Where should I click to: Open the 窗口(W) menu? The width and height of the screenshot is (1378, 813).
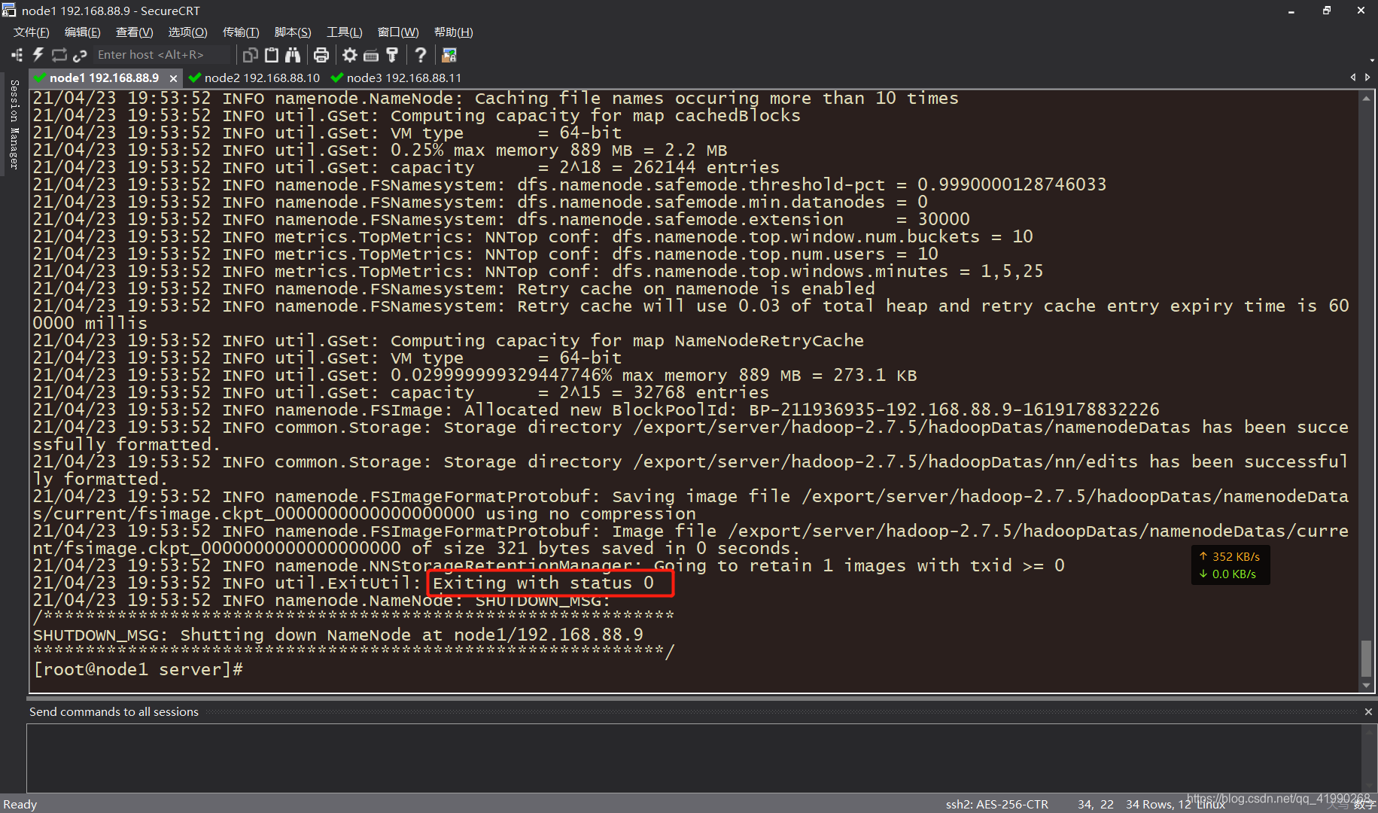click(x=398, y=32)
